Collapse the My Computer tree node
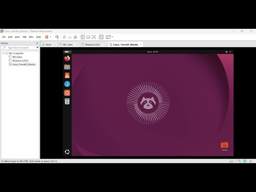256x192 pixels. pos(3,53)
